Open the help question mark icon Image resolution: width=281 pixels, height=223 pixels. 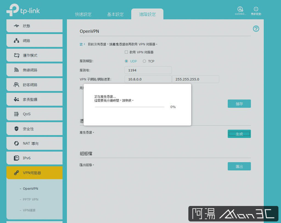(256, 29)
